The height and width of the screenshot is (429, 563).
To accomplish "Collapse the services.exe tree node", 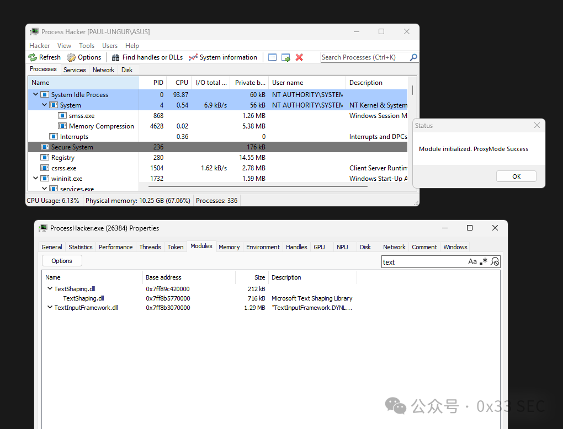I will 44,189.
